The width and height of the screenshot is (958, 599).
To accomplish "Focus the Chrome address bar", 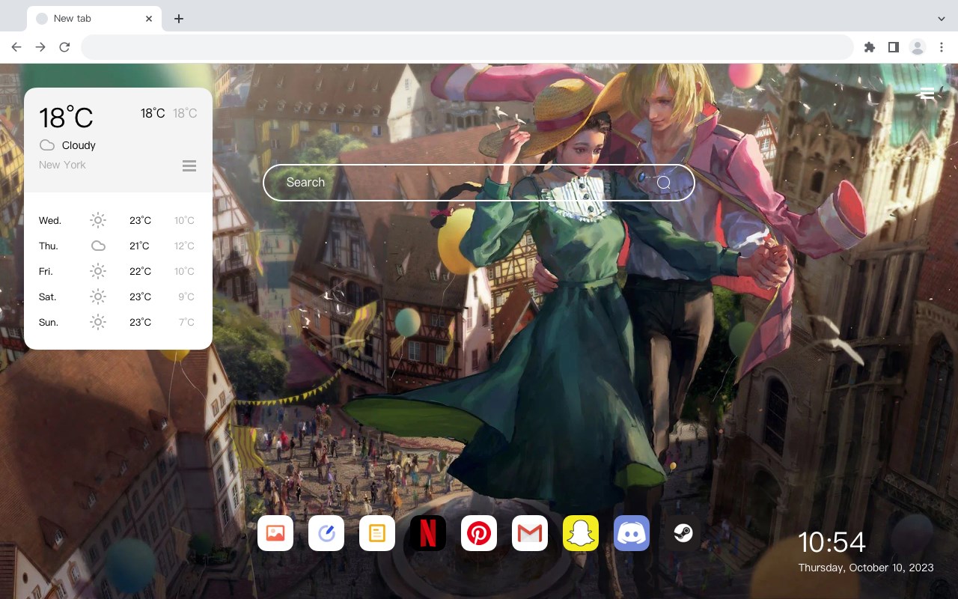I will 467,47.
